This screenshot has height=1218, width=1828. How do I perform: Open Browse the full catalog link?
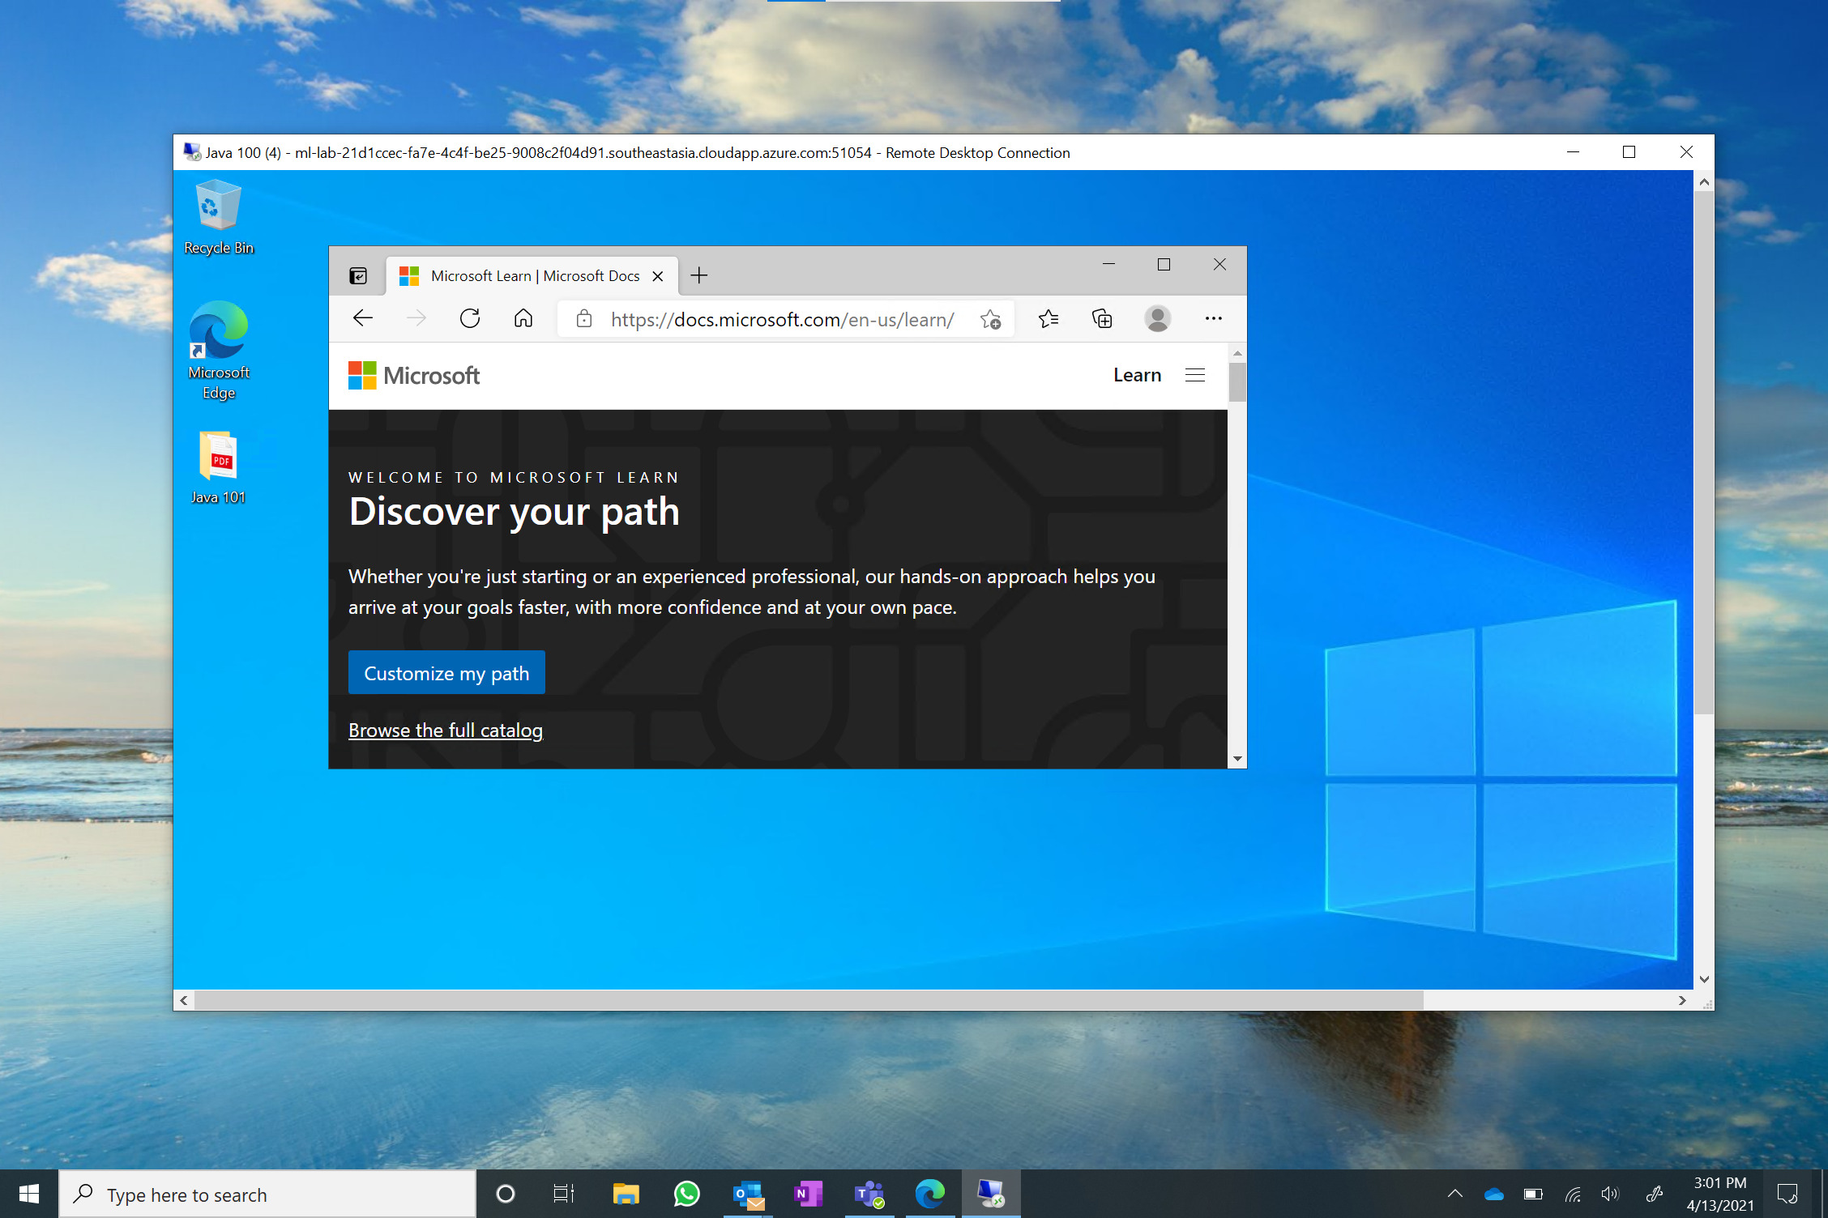pos(446,730)
